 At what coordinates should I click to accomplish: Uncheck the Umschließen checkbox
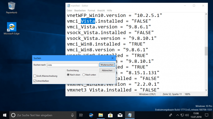click(35, 81)
